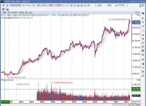Click the MAX button at chart bottom

(x=138, y=105)
